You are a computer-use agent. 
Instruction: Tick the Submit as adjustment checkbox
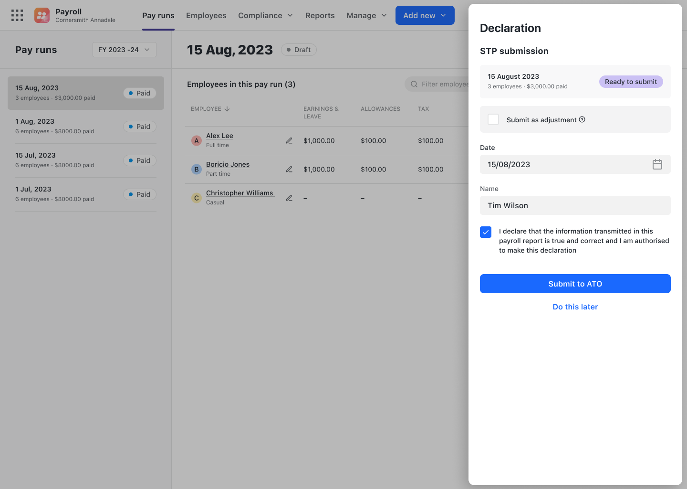click(493, 119)
